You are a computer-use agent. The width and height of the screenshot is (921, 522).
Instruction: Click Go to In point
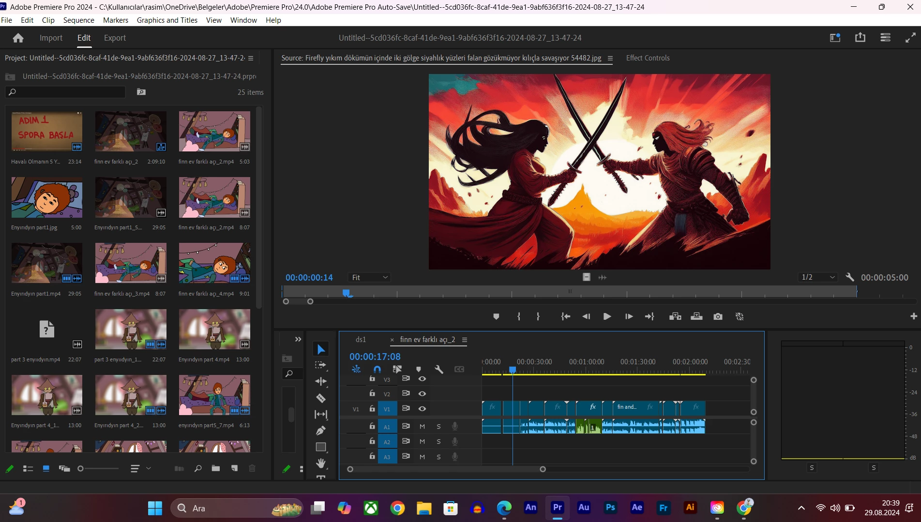(565, 316)
